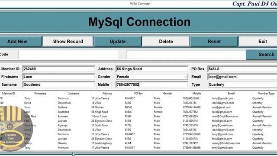The image size is (277, 156).
Task: Click the Address column header
Action: [x=107, y=94]
